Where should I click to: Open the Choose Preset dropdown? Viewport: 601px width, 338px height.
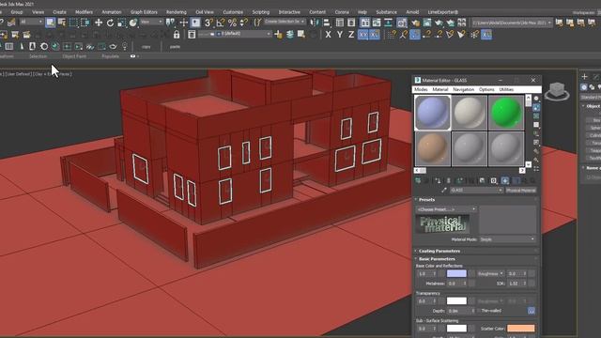tap(446, 209)
